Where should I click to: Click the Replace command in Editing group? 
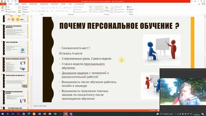coord(130,9)
